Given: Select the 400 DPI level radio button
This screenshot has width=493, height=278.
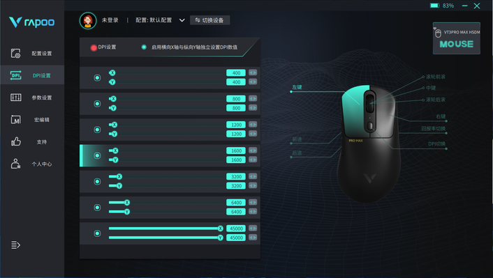Looking at the screenshot, I should tap(97, 77).
